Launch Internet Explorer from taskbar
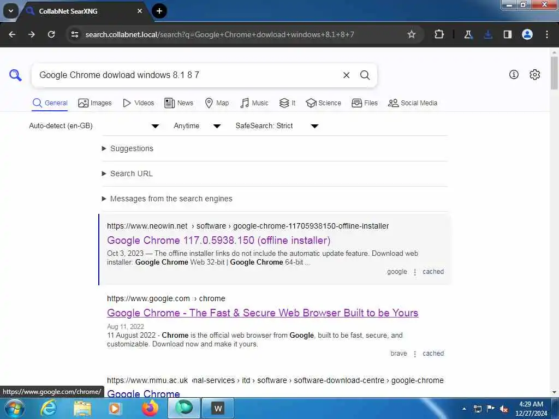The image size is (559, 419). [48, 408]
